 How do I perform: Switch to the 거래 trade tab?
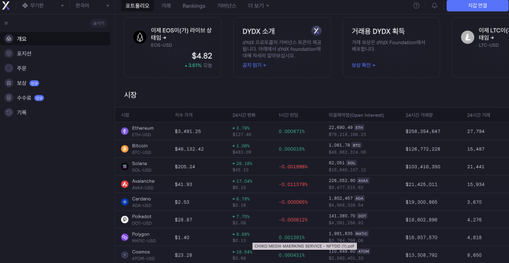point(166,6)
